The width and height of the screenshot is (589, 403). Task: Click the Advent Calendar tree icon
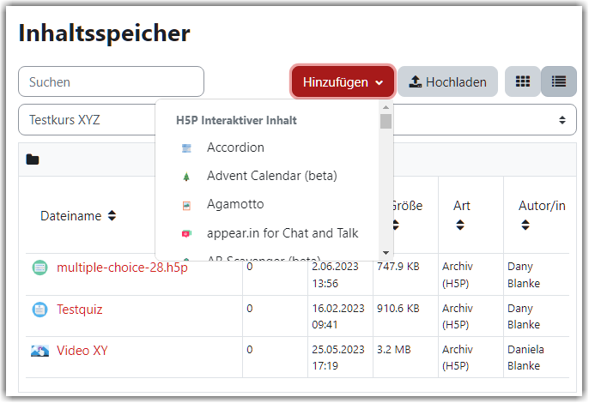pos(186,177)
